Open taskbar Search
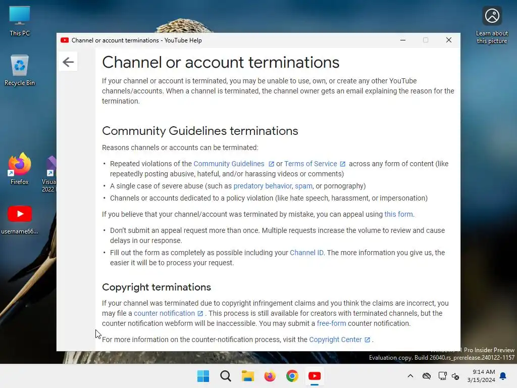The width and height of the screenshot is (517, 388). click(x=226, y=376)
